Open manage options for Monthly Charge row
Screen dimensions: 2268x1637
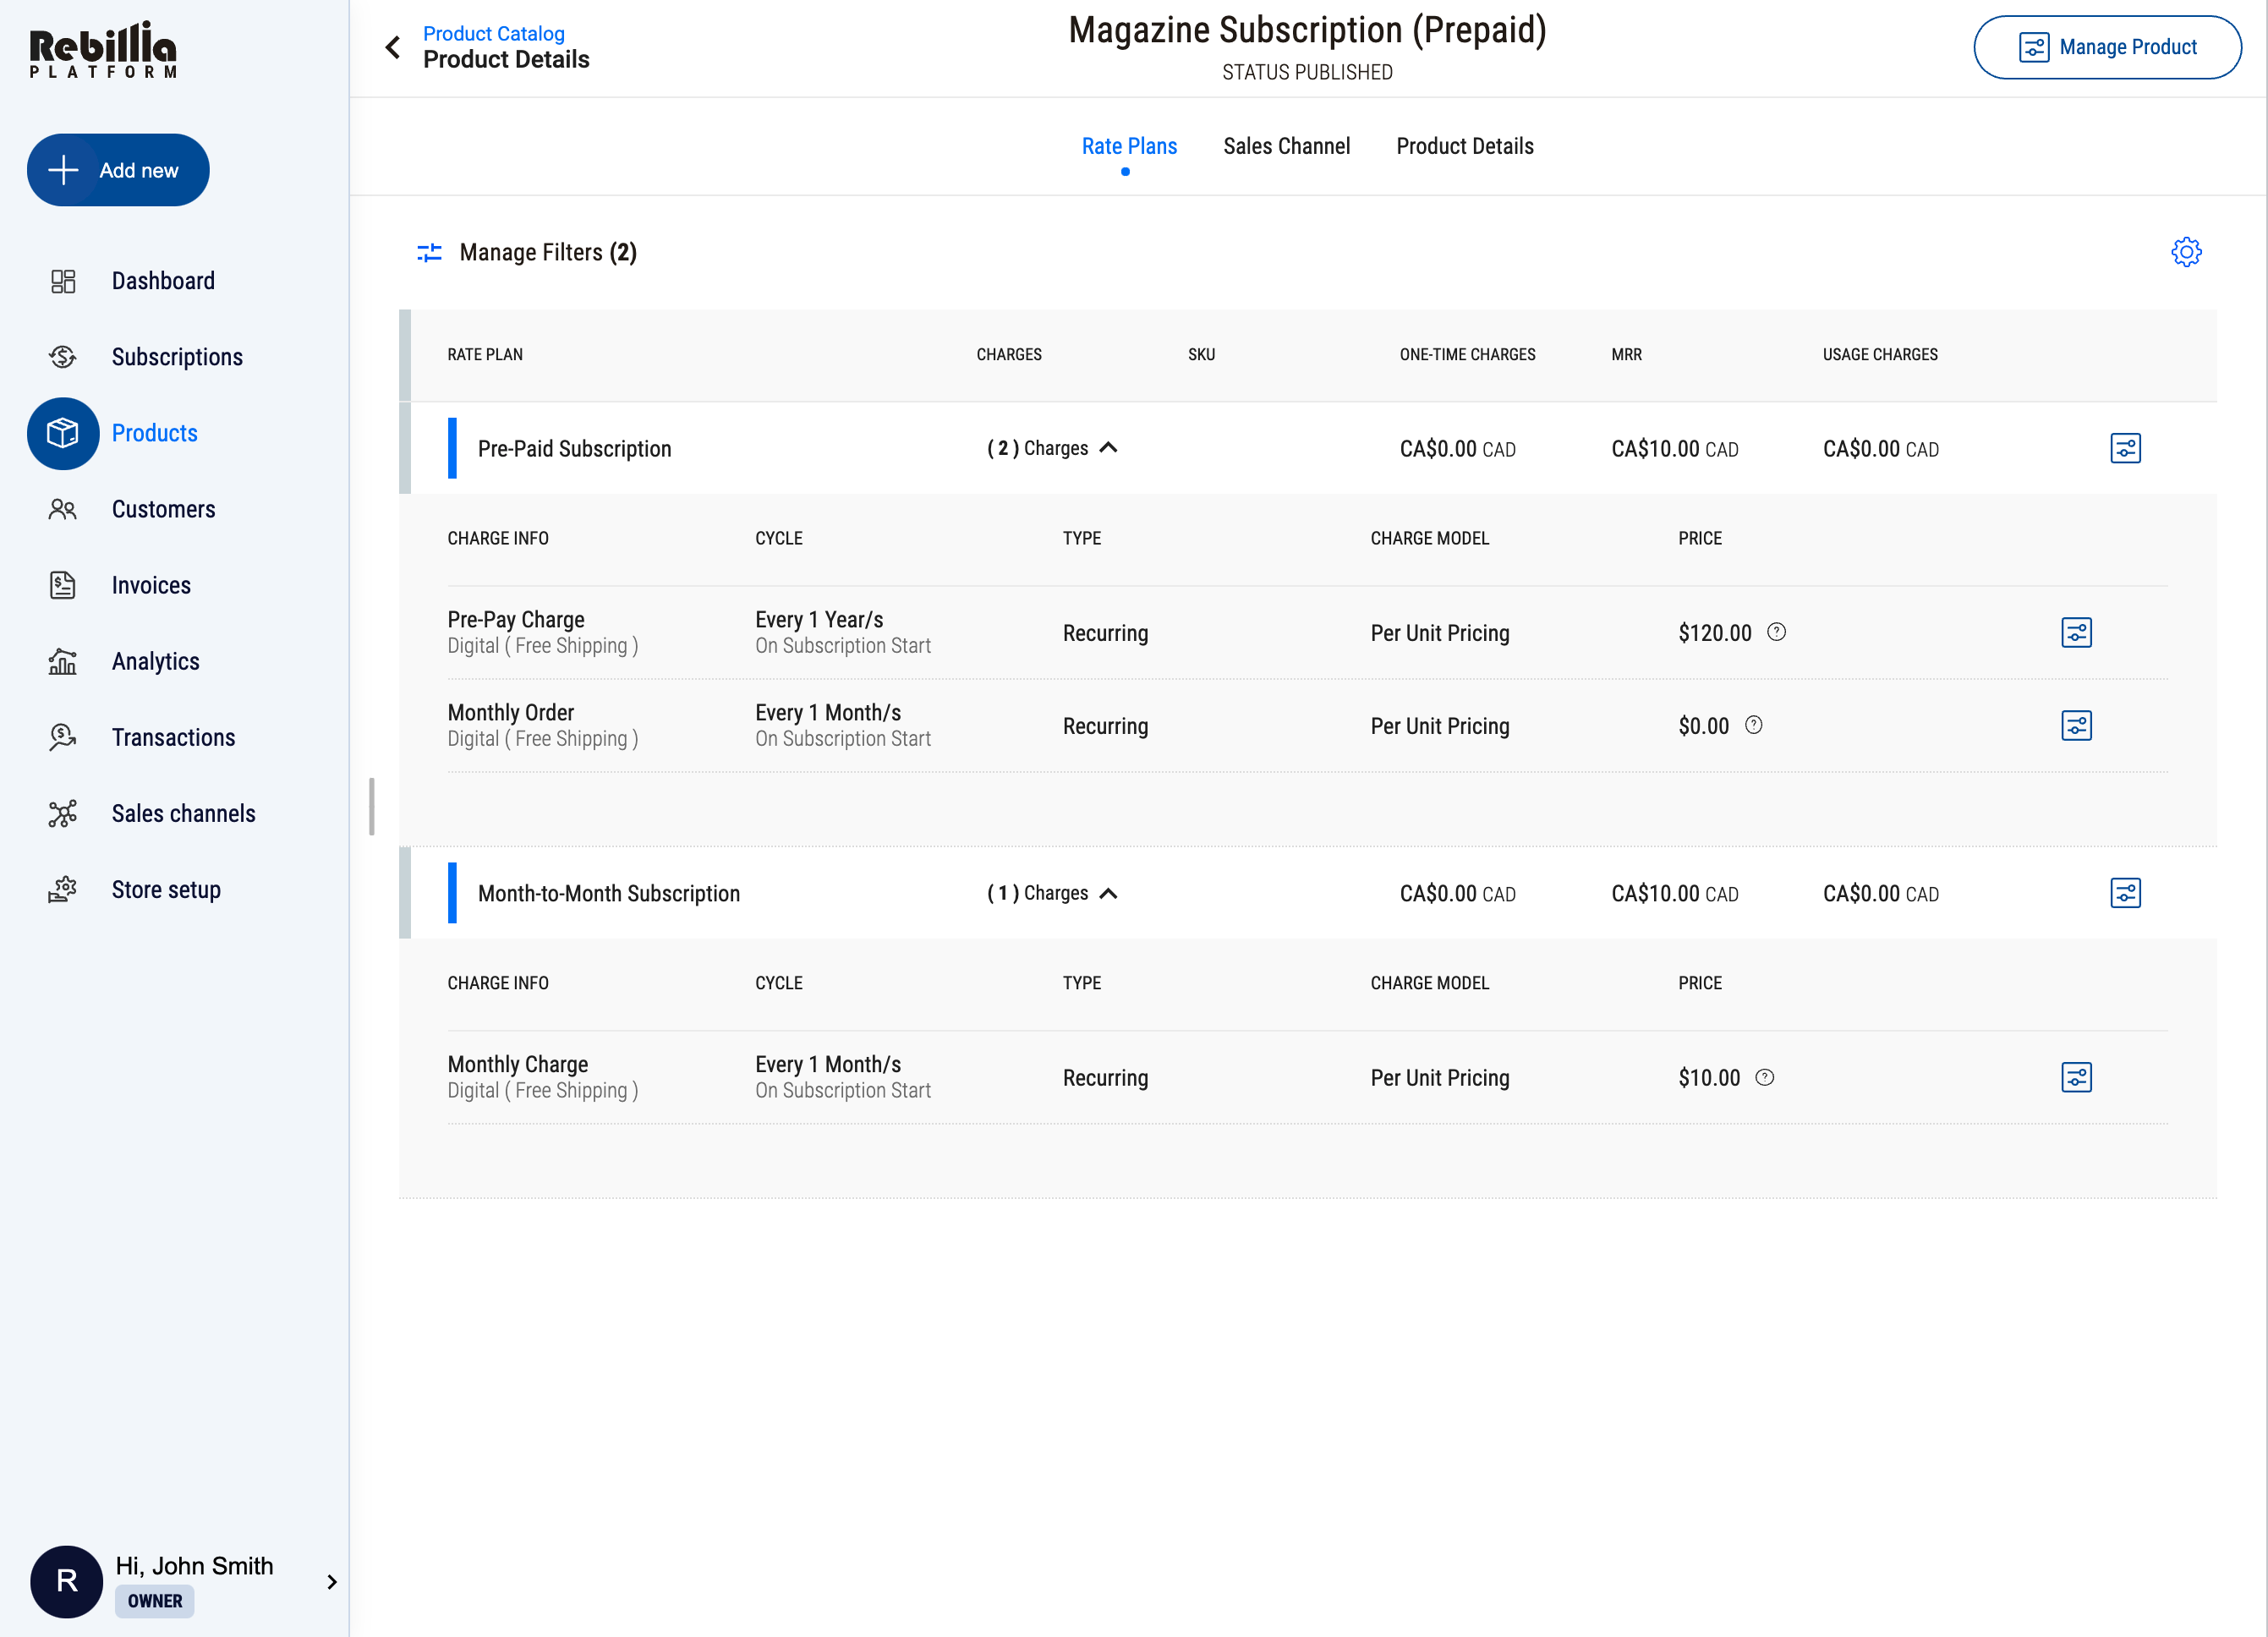[2077, 1077]
